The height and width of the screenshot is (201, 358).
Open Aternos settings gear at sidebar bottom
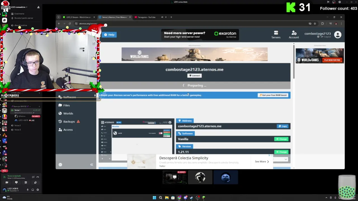pos(60,165)
